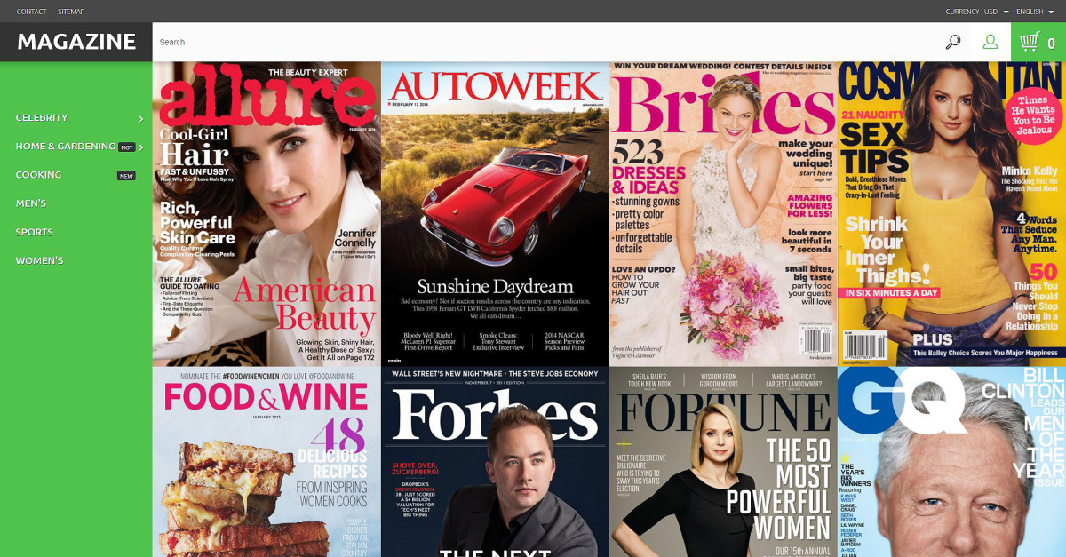The height and width of the screenshot is (557, 1066).
Task: Open the GQ magazine cover
Action: pos(951,462)
